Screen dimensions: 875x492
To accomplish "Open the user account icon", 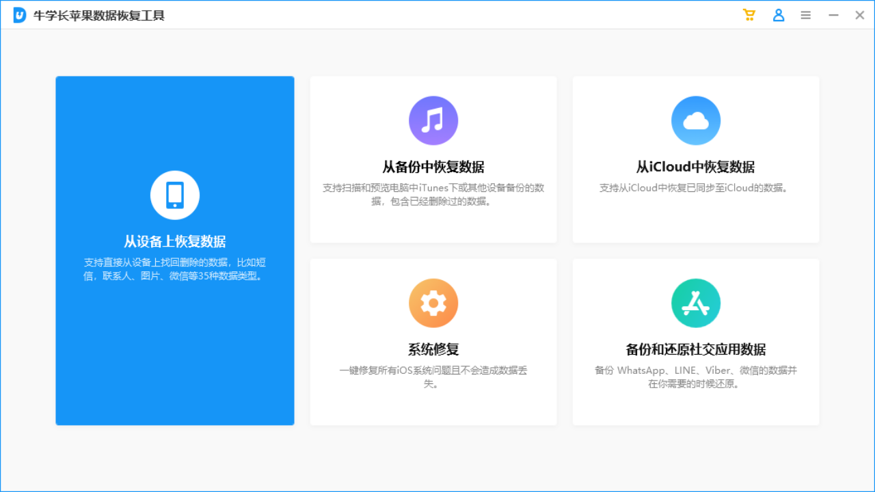I will tap(778, 14).
